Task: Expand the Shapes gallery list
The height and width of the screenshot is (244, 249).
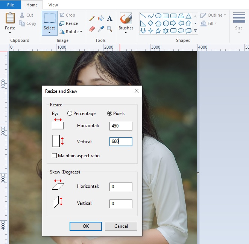Action: pos(196,31)
